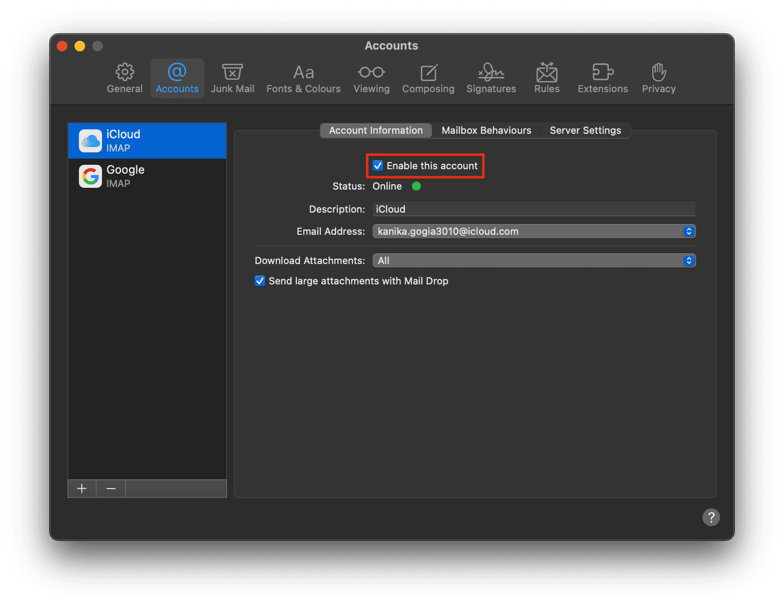Viewport: 784px width, 606px height.
Task: Open Signatures preferences
Action: (491, 78)
